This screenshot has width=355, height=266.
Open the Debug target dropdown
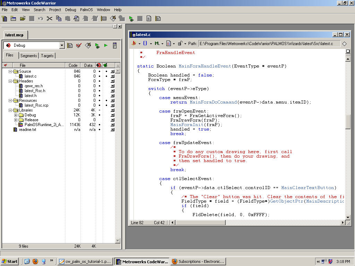click(62, 45)
